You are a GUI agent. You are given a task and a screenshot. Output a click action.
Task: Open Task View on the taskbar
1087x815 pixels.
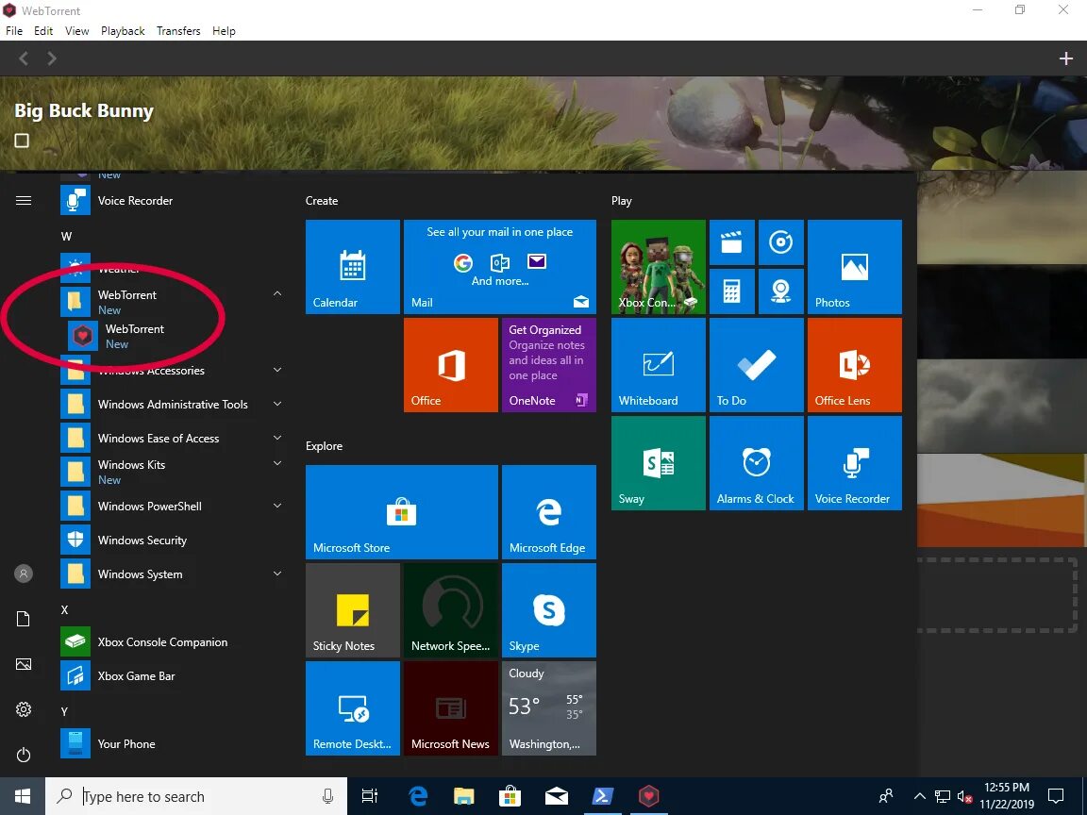(x=370, y=796)
